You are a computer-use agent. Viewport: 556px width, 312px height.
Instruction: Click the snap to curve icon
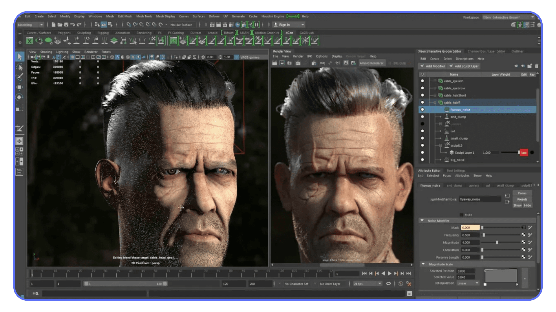coord(135,25)
